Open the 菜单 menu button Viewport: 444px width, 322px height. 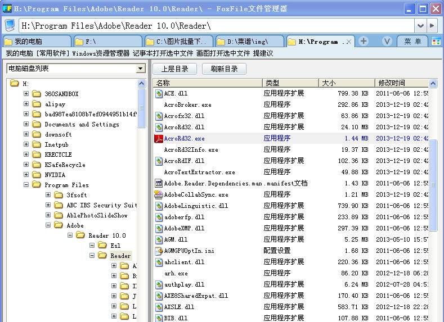pos(412,41)
